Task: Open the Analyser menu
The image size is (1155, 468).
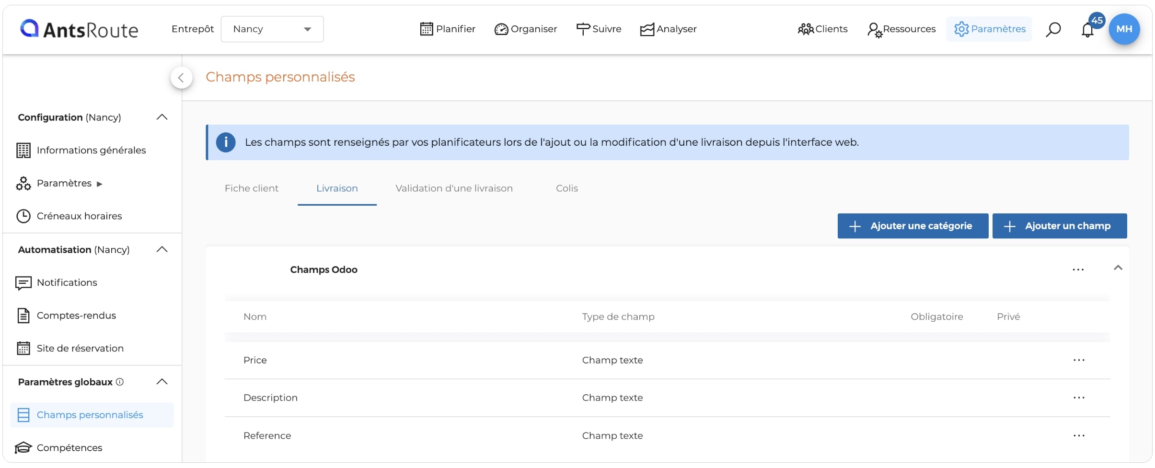Action: point(668,29)
